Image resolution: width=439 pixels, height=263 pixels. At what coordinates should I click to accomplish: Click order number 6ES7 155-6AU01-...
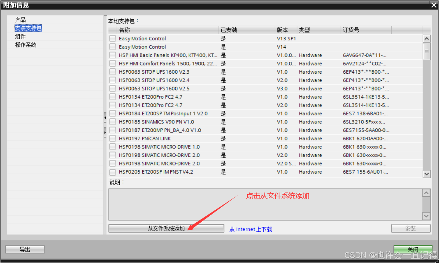366,172
